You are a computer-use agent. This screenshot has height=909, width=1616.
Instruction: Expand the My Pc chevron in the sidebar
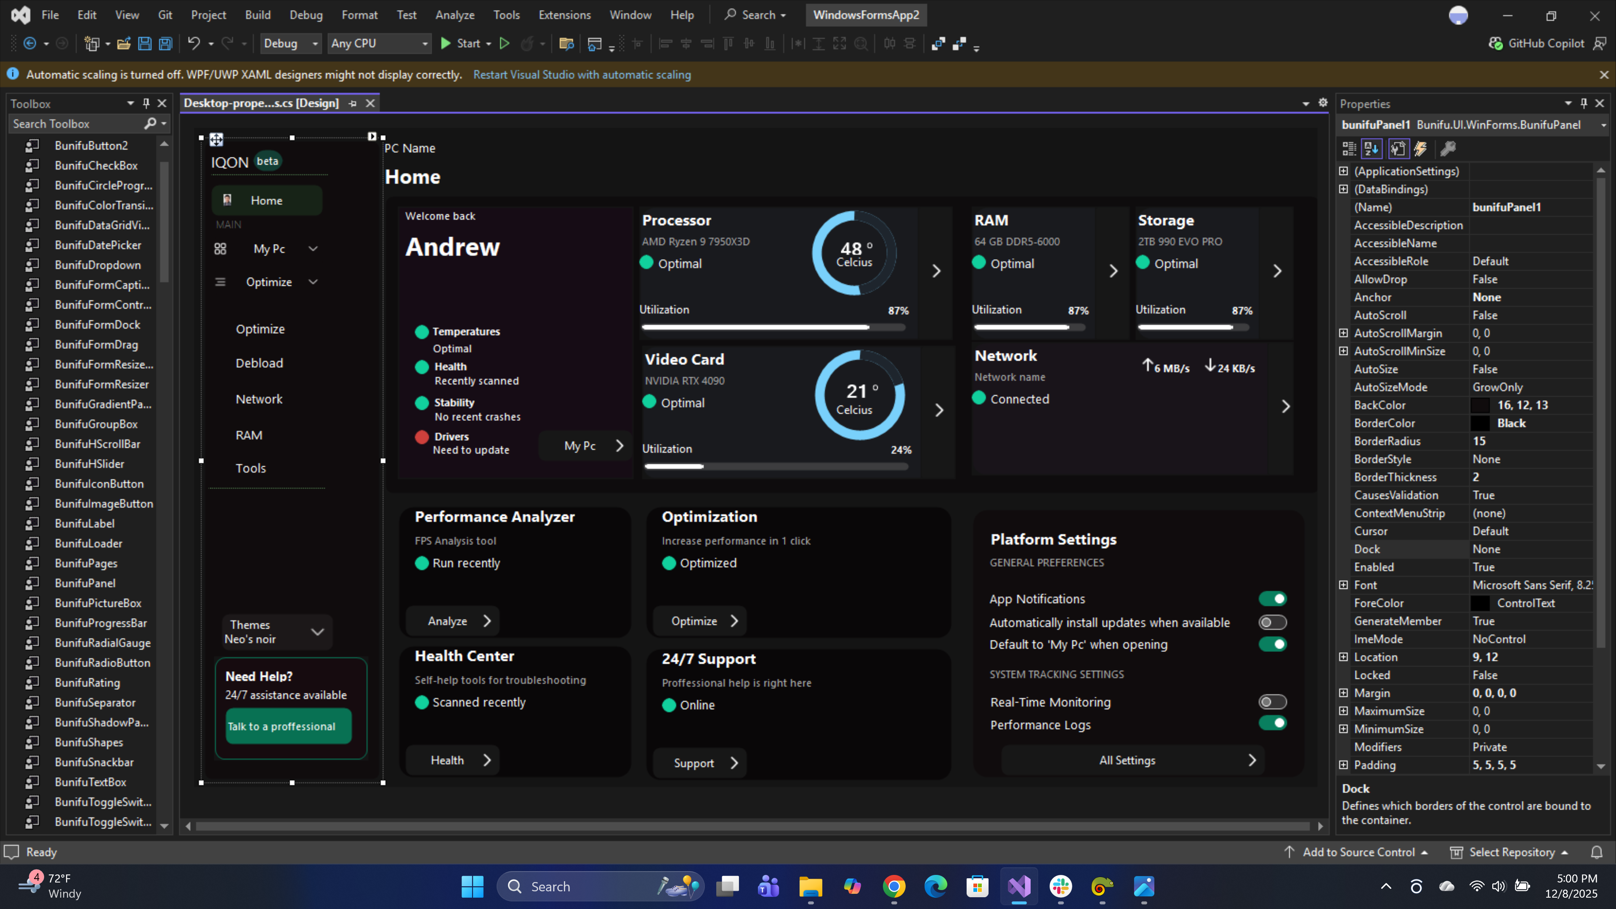click(x=313, y=248)
